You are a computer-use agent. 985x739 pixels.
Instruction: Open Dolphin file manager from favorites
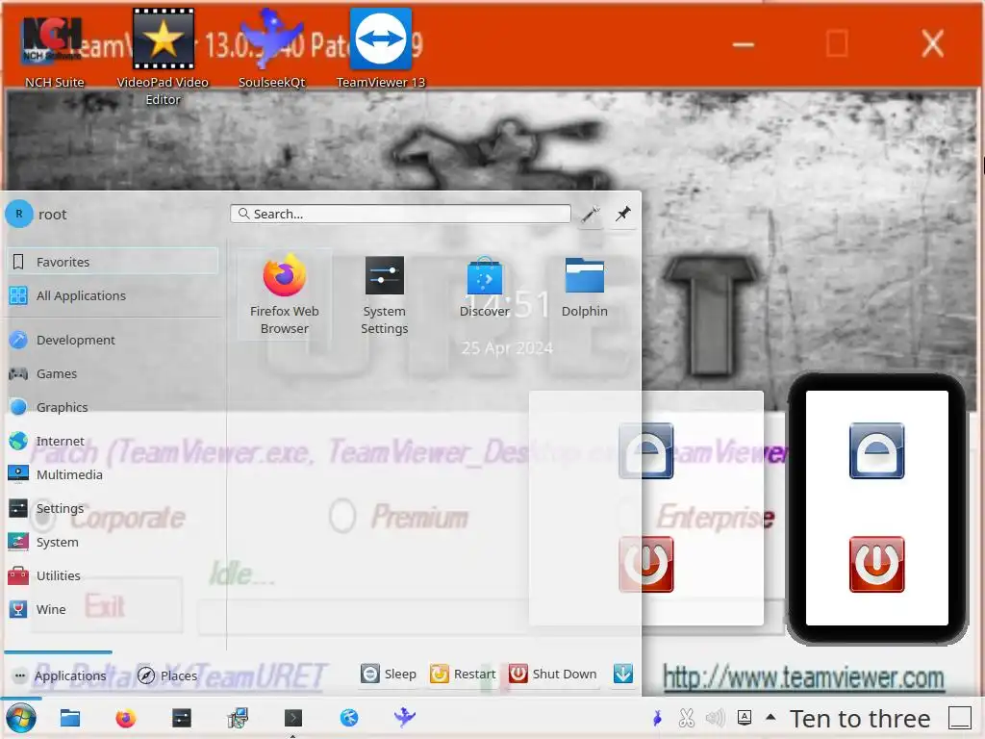pyautogui.click(x=584, y=287)
